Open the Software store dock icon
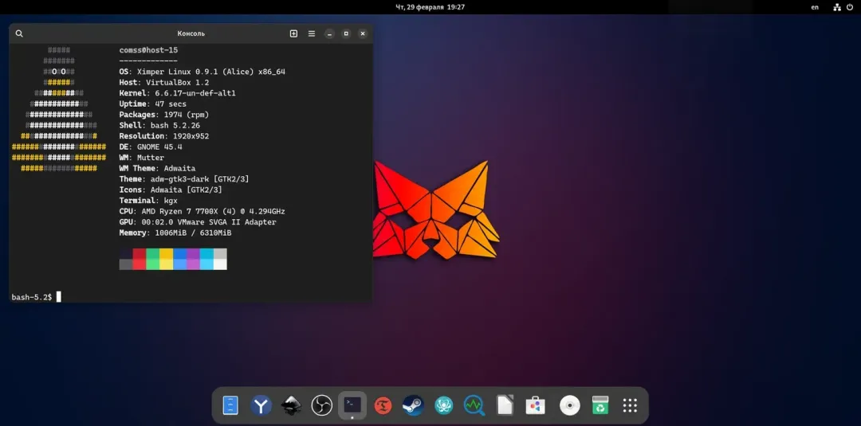861x426 pixels. click(x=536, y=406)
